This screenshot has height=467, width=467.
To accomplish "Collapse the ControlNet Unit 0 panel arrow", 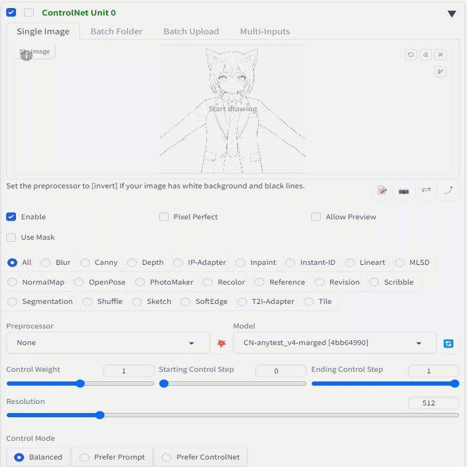I will pos(452,14).
